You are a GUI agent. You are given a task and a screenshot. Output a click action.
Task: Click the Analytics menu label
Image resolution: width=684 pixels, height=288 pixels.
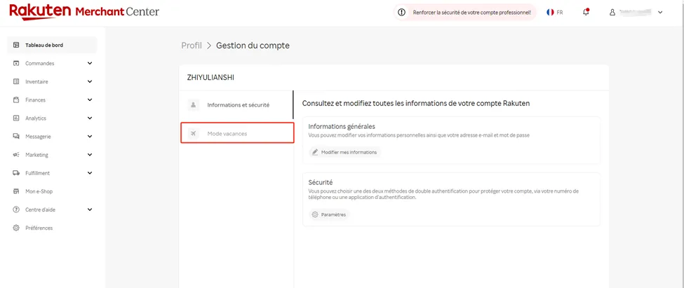36,118
